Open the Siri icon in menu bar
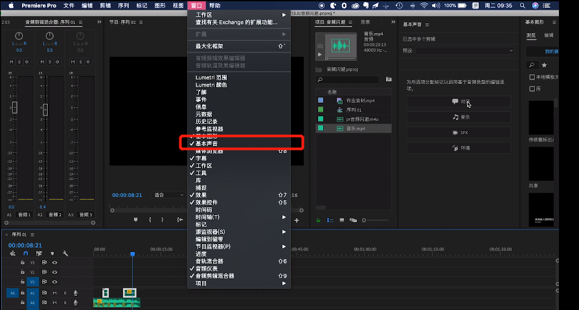This screenshot has height=310, width=579. pyautogui.click(x=535, y=6)
